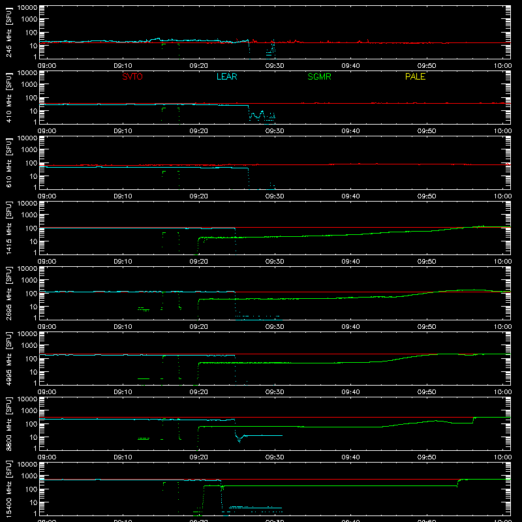Click the 10 tick value on the 1415 MHz axis
The height and width of the screenshot is (522, 522).
[33, 241]
